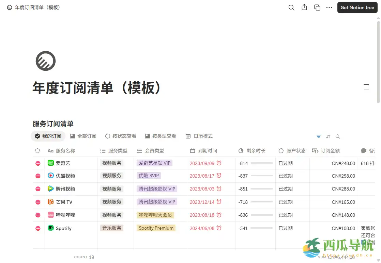This screenshot has height=263, width=381.
Task: Click the filter icon above the table
Action: tap(318, 136)
